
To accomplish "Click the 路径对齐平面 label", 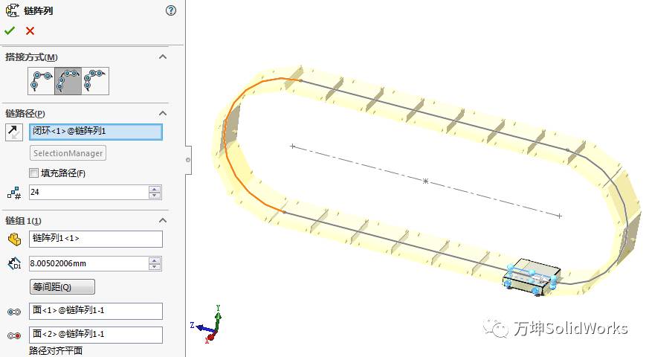I will pos(56,351).
